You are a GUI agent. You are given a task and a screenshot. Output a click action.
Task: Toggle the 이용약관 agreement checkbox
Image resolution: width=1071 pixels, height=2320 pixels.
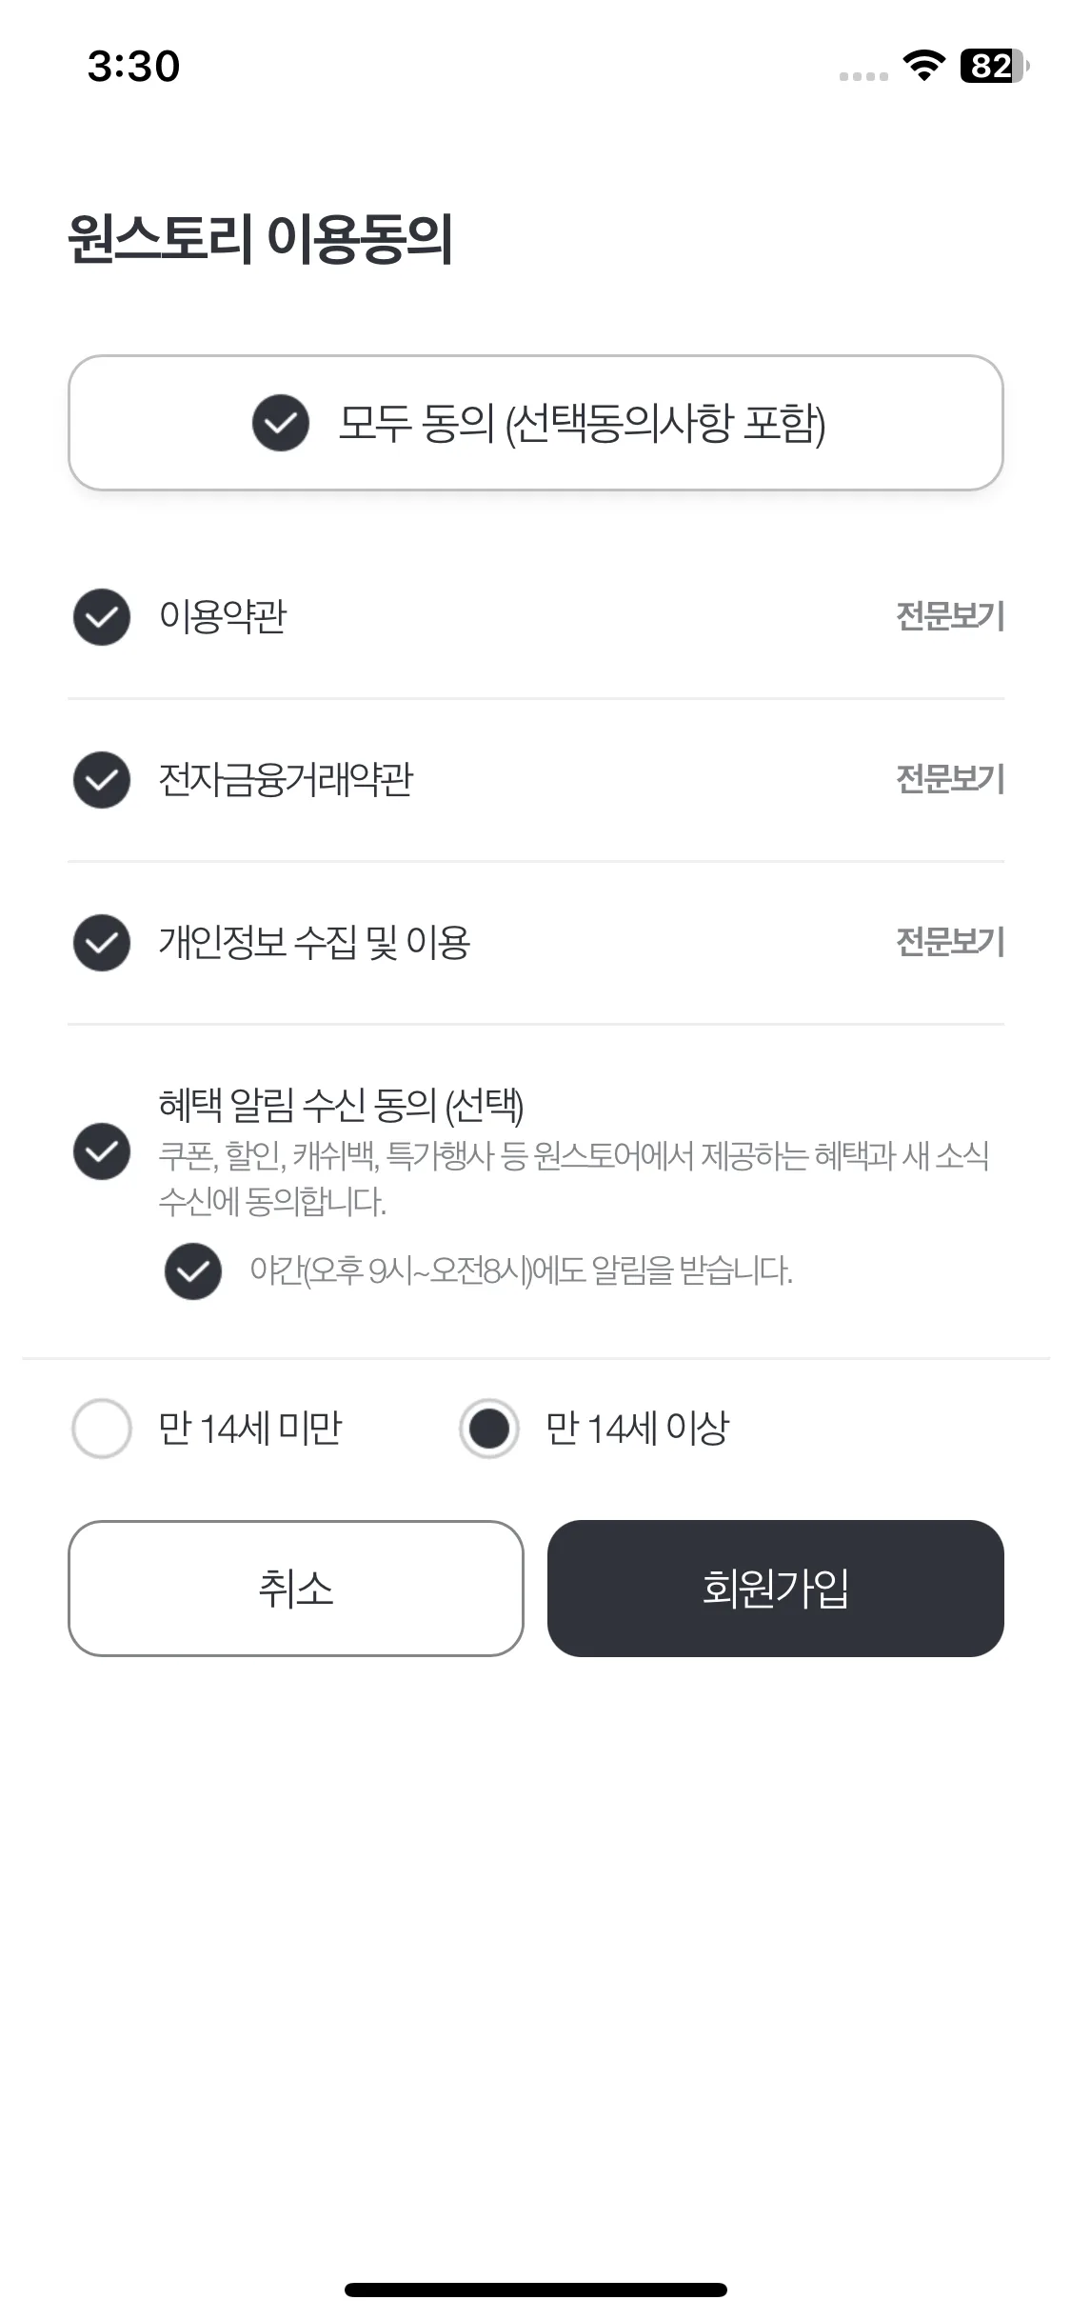point(102,617)
